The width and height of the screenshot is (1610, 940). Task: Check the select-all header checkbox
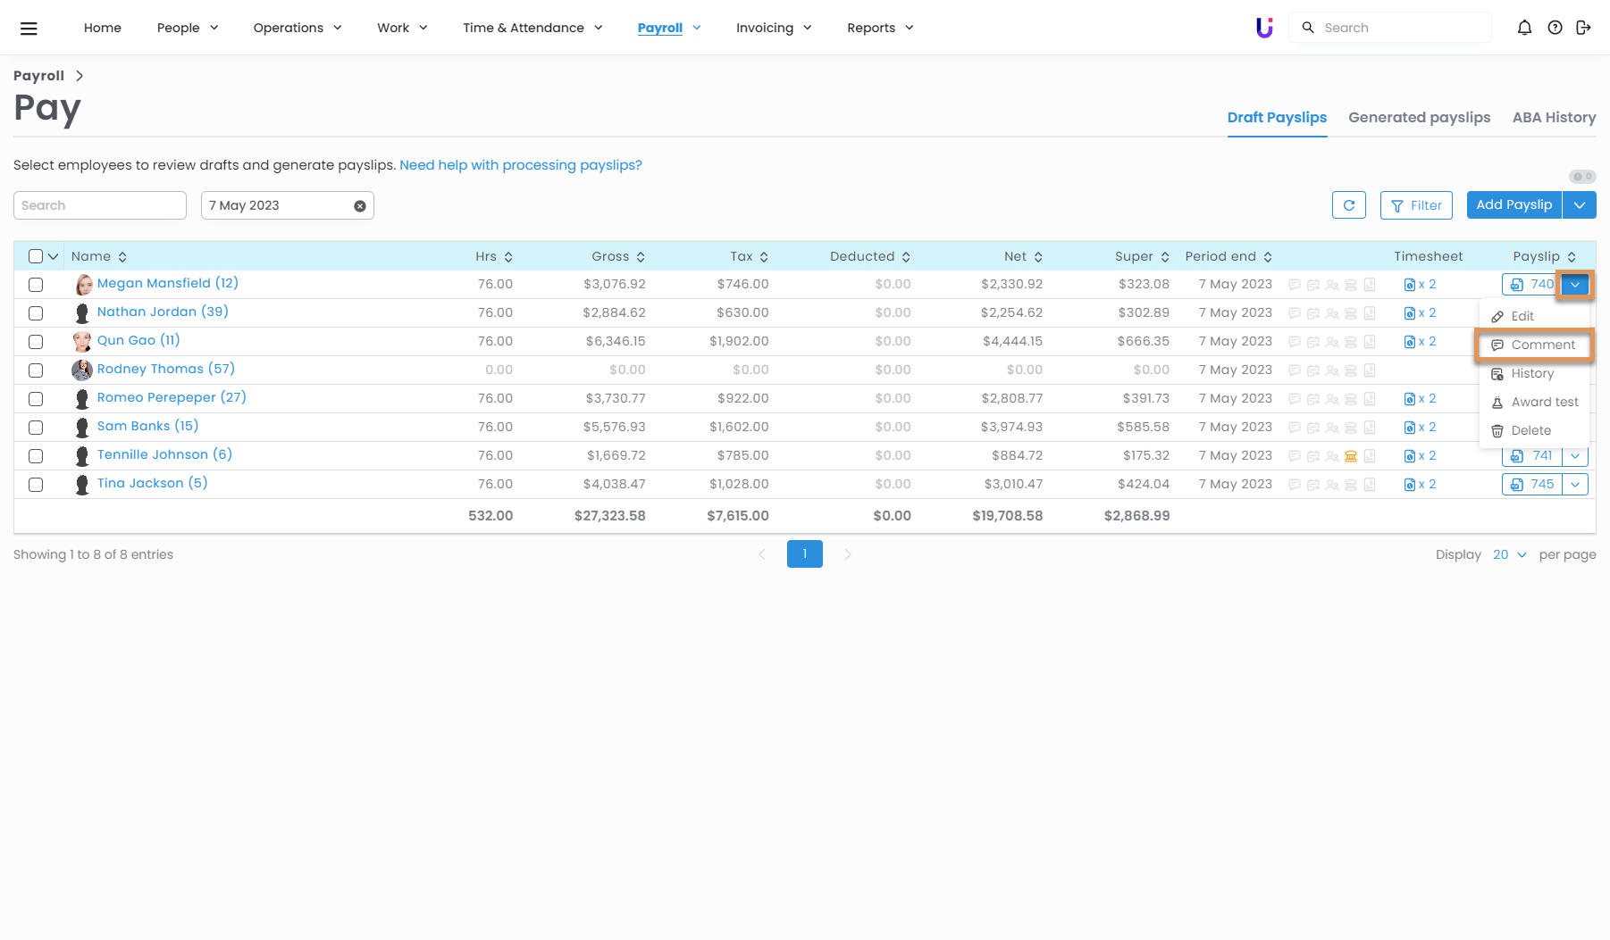(36, 257)
